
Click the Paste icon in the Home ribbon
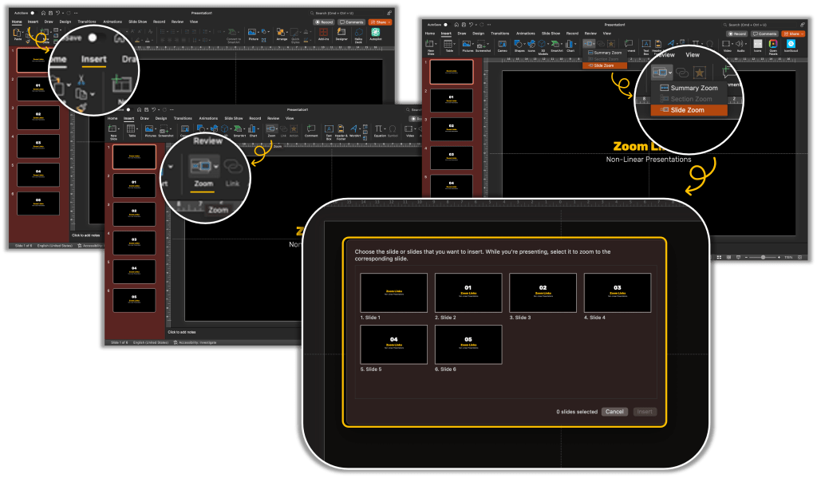(x=18, y=35)
